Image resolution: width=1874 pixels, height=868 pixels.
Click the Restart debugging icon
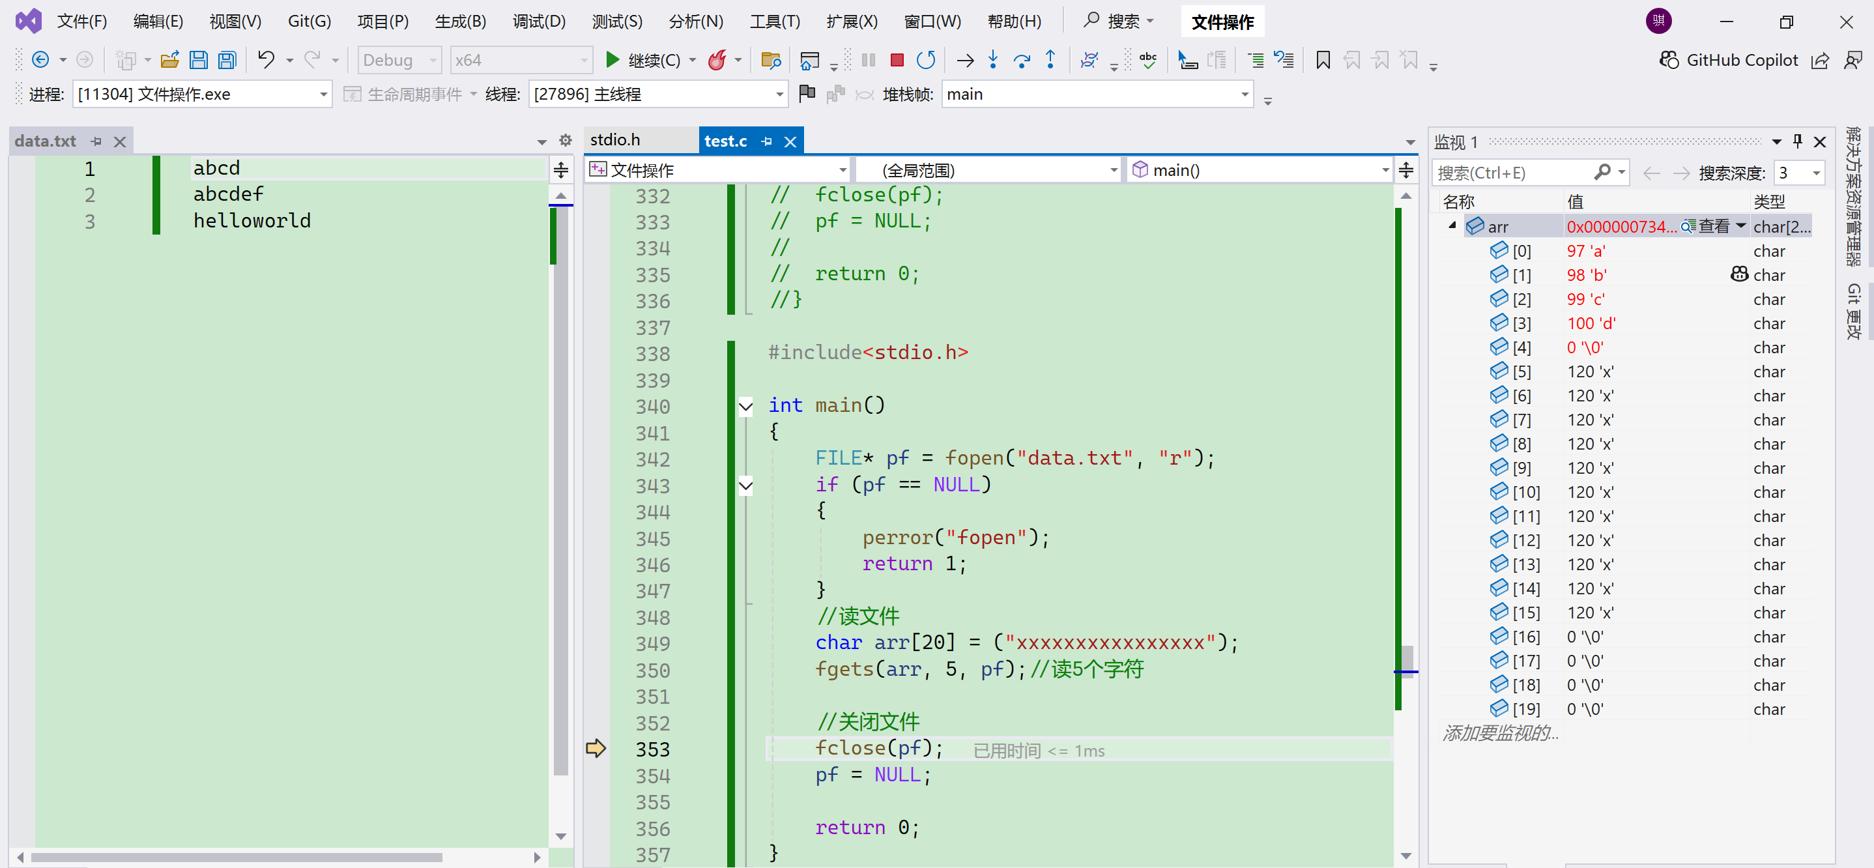925,60
